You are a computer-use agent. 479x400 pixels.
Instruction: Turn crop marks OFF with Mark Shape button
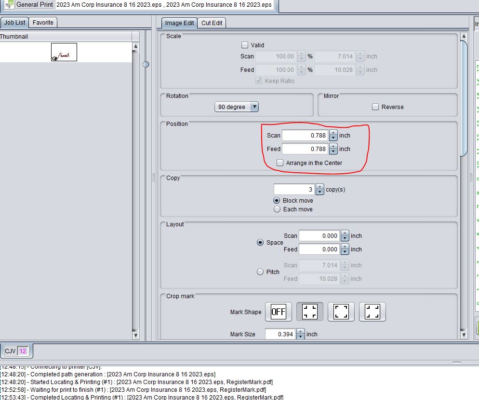tap(279, 312)
